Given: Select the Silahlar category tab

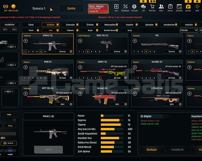Looking at the screenshot, I should point(51,25).
